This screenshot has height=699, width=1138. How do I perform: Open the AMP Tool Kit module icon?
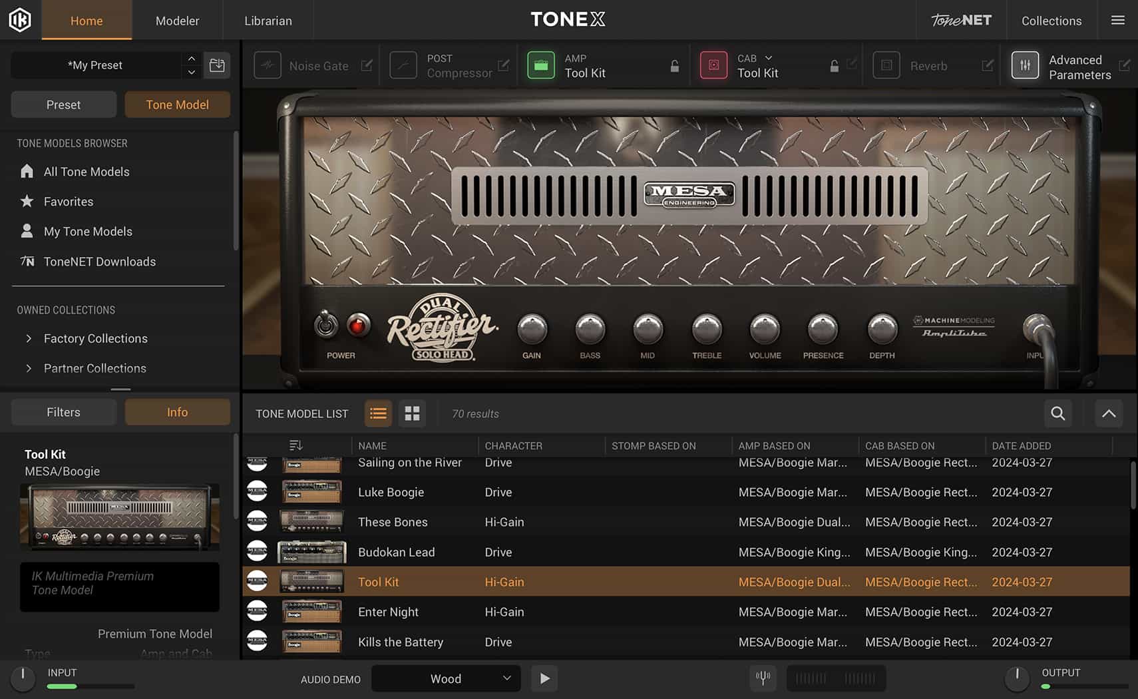coord(541,65)
